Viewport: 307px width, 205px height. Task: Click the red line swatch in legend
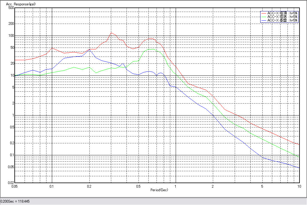(264, 13)
